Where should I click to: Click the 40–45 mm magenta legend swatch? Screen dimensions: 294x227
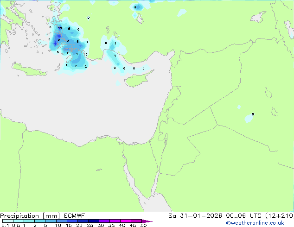click(x=126, y=221)
